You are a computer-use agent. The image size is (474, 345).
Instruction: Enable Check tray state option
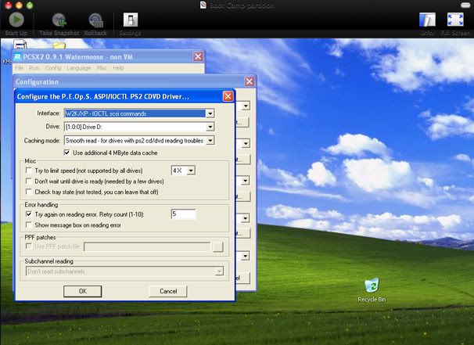pyautogui.click(x=29, y=192)
